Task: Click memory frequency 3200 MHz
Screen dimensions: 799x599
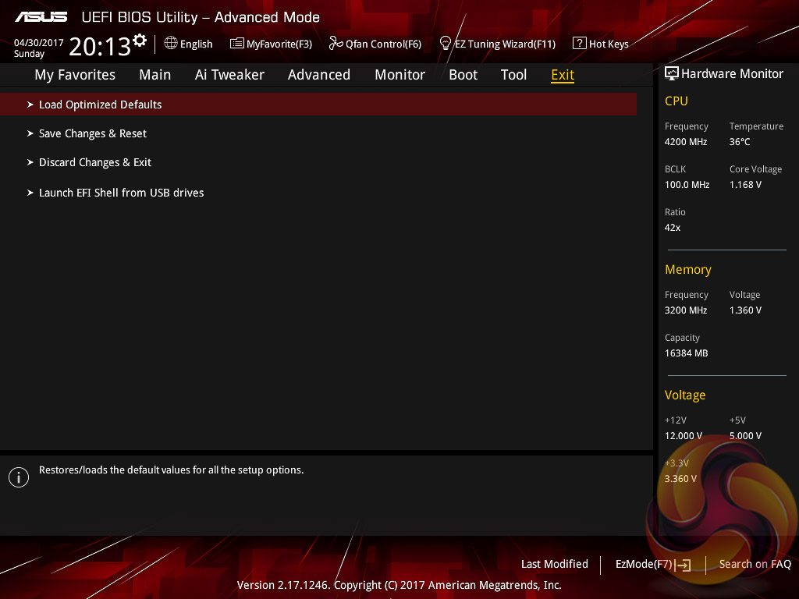Action: click(686, 310)
